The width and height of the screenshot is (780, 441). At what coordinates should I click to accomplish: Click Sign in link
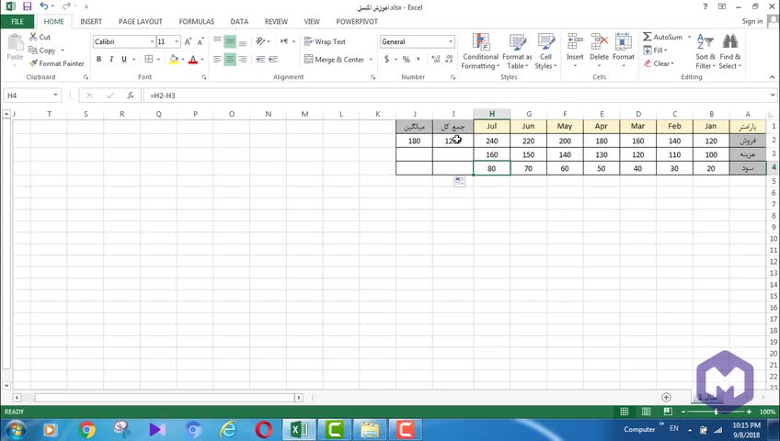tap(751, 21)
